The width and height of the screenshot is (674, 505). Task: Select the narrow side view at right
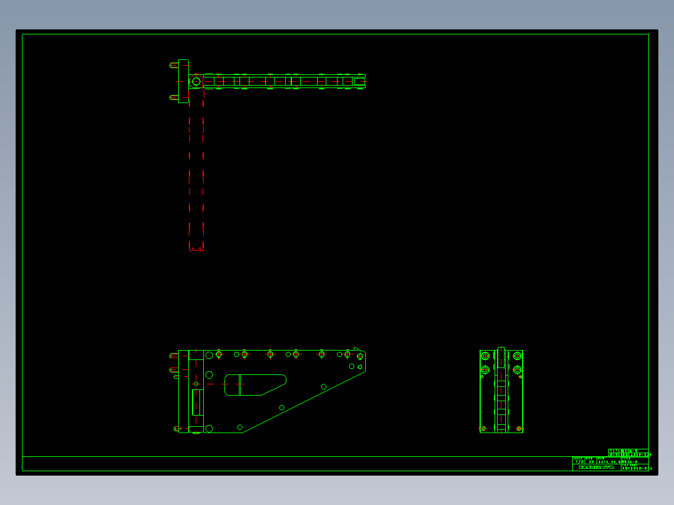(x=501, y=390)
